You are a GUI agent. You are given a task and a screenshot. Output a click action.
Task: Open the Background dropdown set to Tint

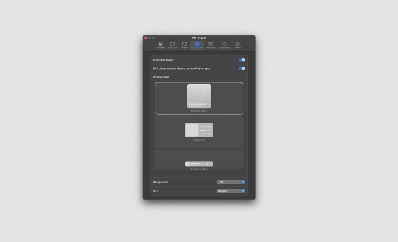point(231,182)
